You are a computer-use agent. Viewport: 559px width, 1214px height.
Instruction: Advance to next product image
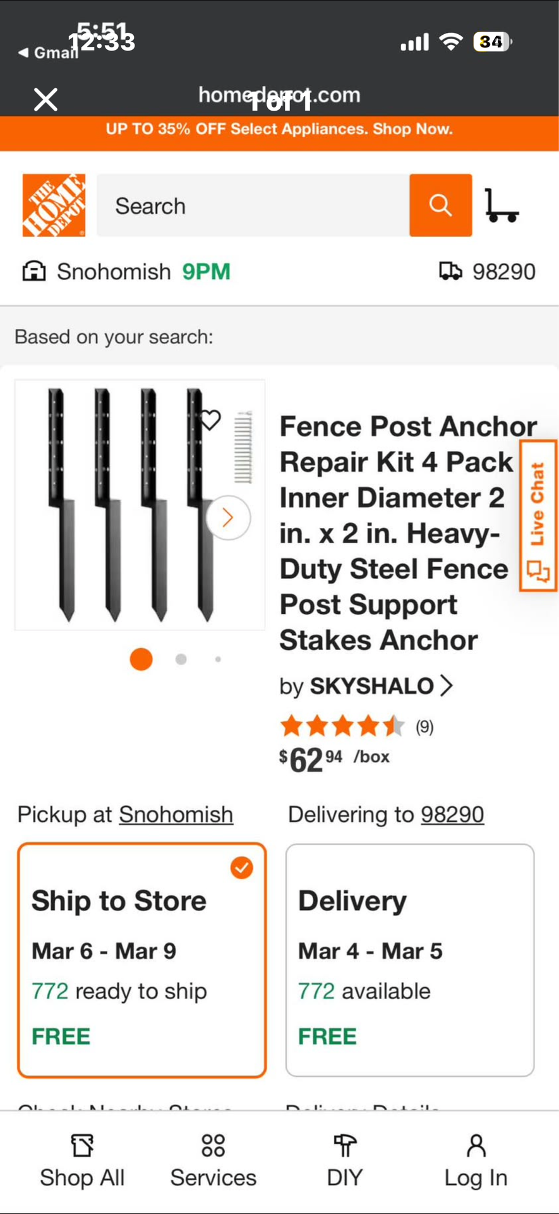pyautogui.click(x=228, y=518)
